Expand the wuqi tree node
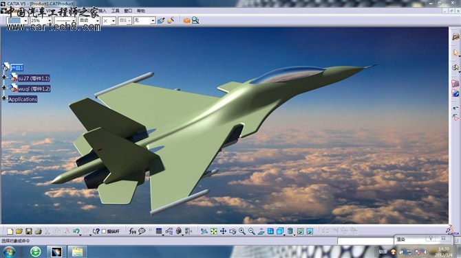The height and width of the screenshot is (258, 461). click(x=4, y=87)
